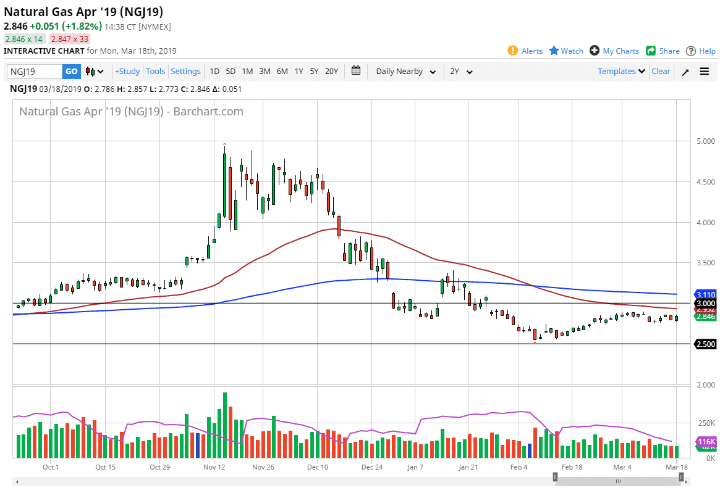
Task: Open the candlestick chart type dropdown
Action: click(x=95, y=72)
